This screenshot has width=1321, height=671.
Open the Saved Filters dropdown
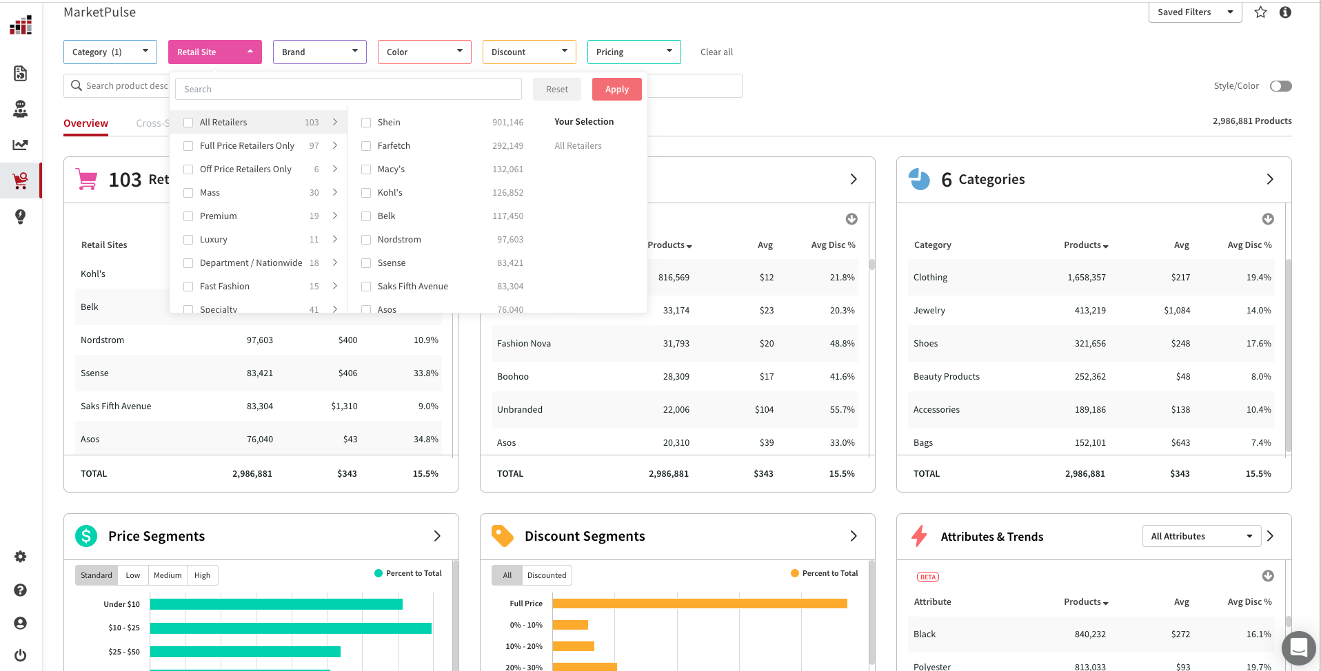pos(1195,12)
